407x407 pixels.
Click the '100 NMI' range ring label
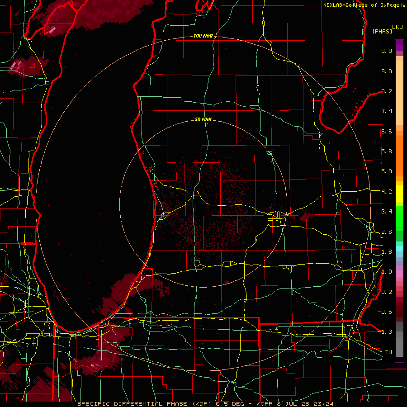point(203,36)
